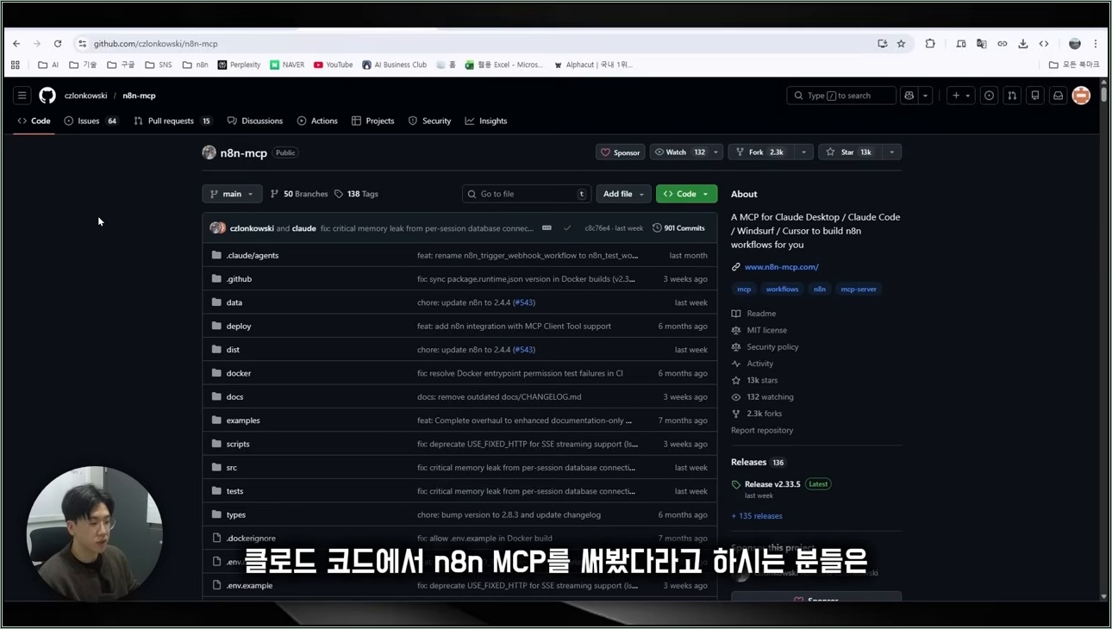Click the commit details ellipsis icon
Viewport: 1112px width, 629px height.
[547, 228]
